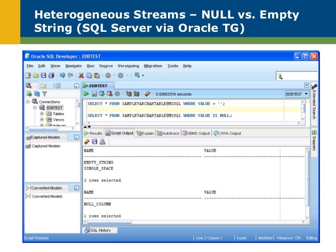The height and width of the screenshot is (252, 336).
Task: Click the Insert status bar entry
Action: (242, 238)
